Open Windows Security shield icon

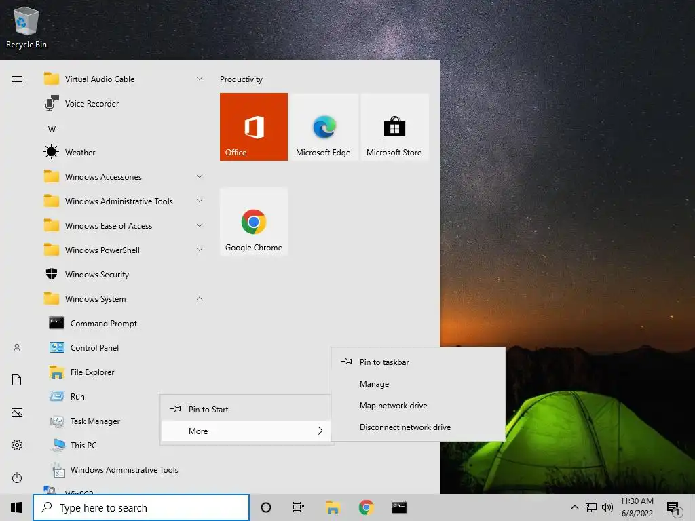coord(52,274)
